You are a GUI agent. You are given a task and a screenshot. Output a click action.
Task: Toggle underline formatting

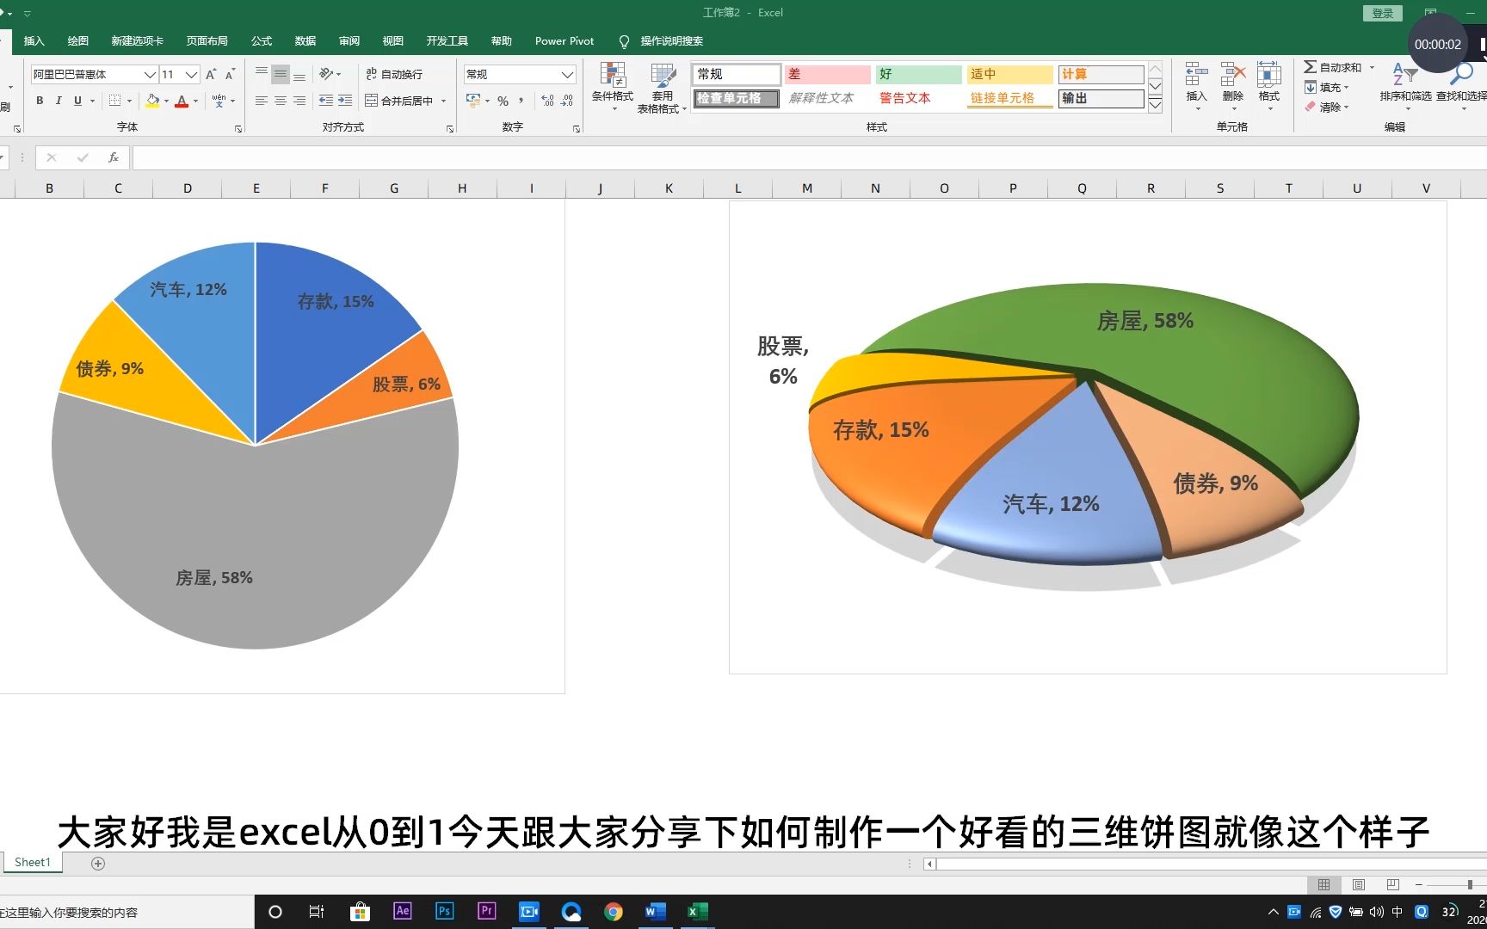point(76,101)
